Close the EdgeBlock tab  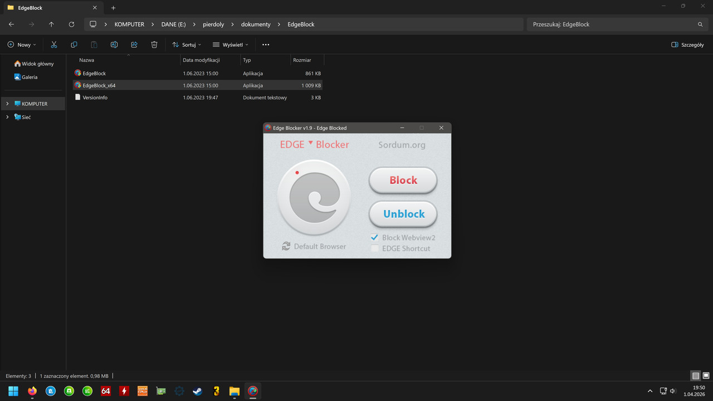click(95, 8)
